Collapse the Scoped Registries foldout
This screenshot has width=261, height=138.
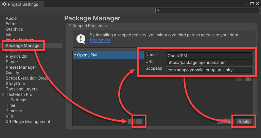click(x=70, y=25)
